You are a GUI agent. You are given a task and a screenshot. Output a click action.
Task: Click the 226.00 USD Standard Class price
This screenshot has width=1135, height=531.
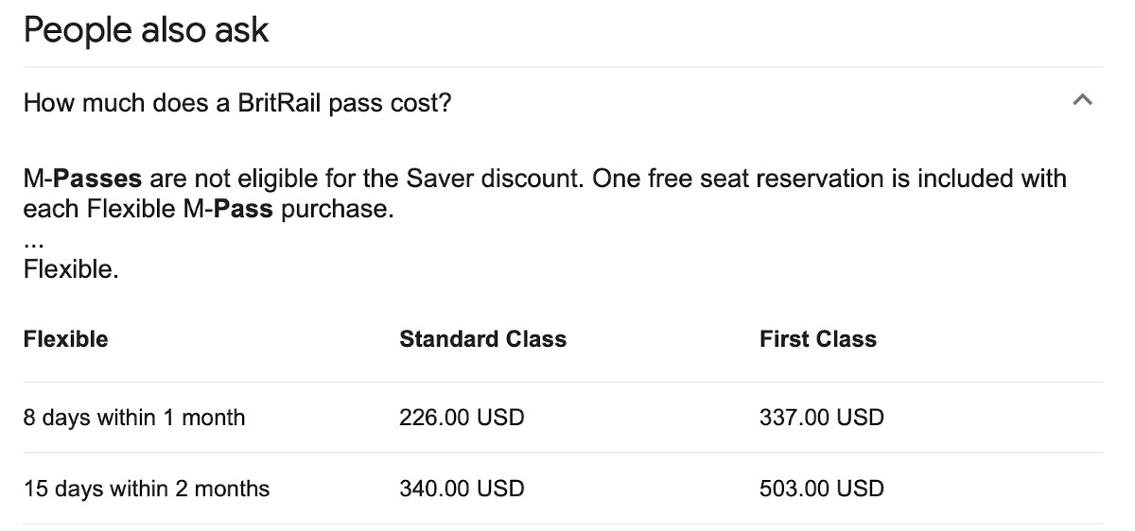462,417
